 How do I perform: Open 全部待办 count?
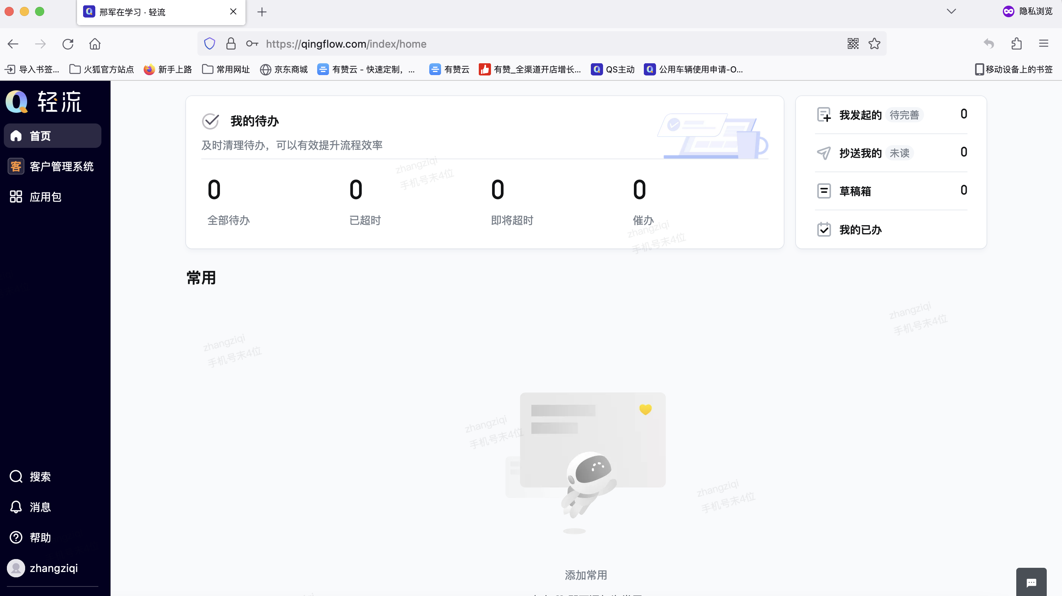[x=228, y=202]
